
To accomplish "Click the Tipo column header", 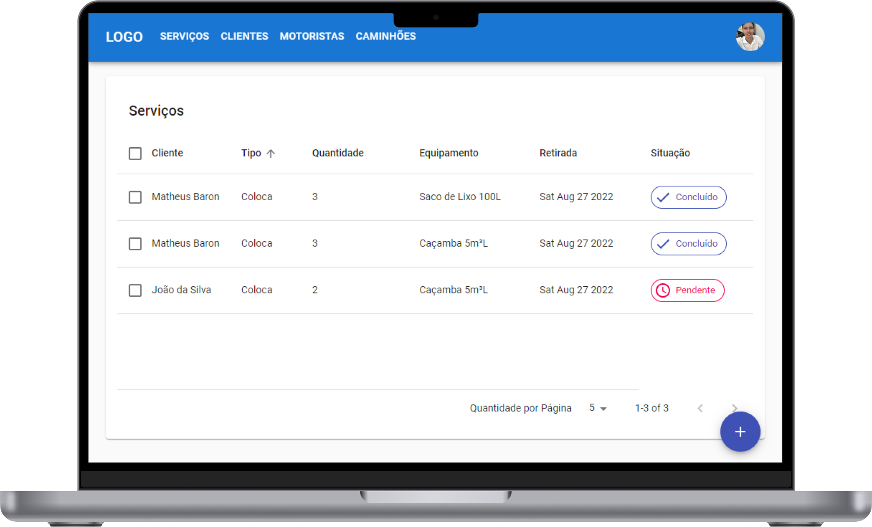I will (x=251, y=153).
